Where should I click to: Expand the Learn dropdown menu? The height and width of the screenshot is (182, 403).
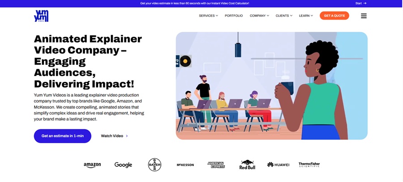tap(306, 16)
